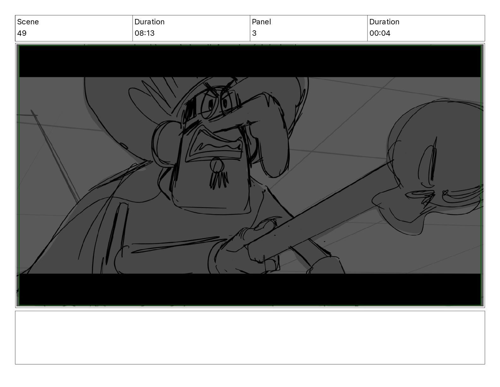The image size is (500, 387).
Task: Click the panel Duration label above 00:04
Action: (x=384, y=22)
